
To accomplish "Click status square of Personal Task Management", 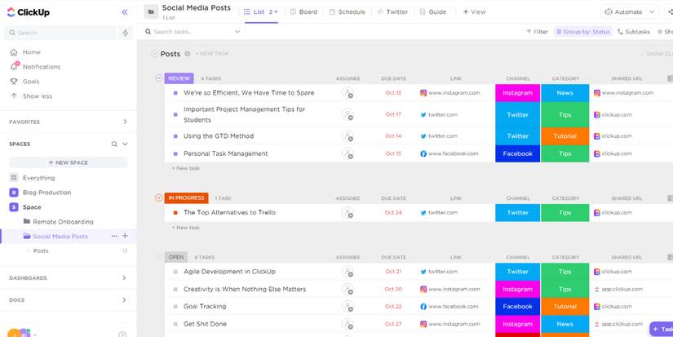I will [175, 153].
